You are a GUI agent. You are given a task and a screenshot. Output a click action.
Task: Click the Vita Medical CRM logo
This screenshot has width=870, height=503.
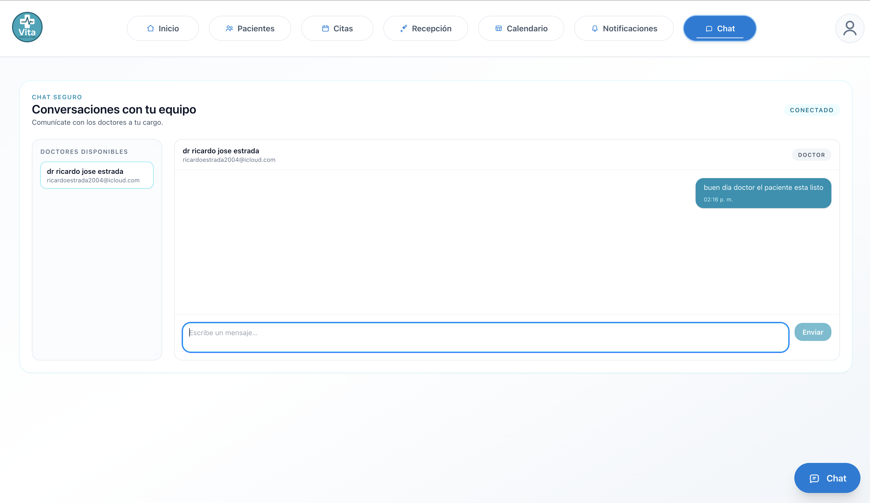click(x=27, y=27)
